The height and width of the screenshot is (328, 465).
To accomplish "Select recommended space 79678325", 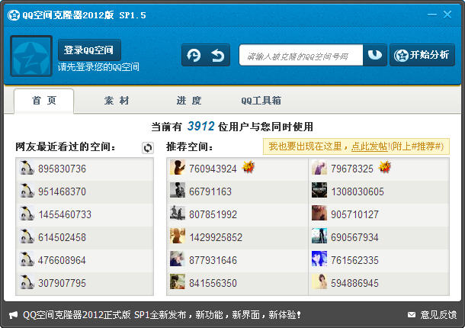I will tap(351, 169).
